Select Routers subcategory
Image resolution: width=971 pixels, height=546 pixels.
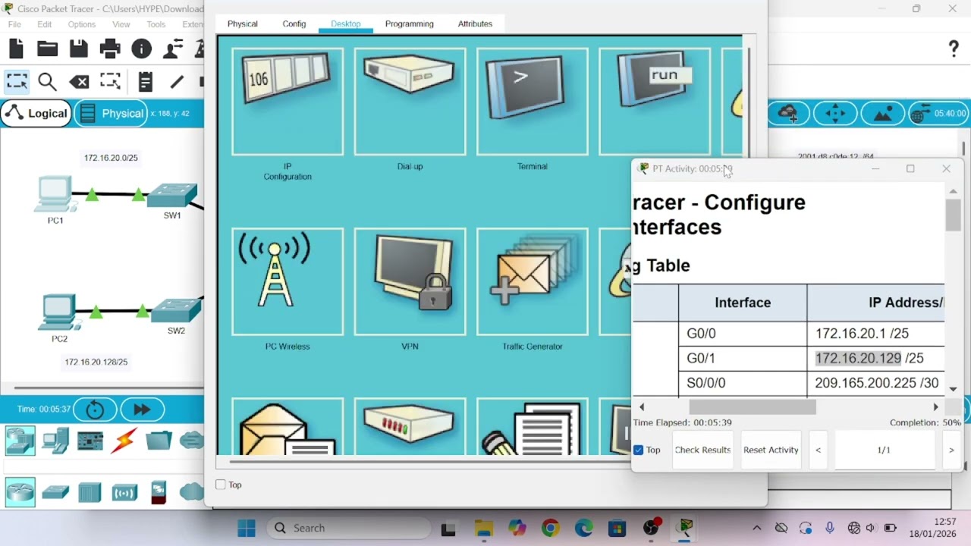point(20,492)
